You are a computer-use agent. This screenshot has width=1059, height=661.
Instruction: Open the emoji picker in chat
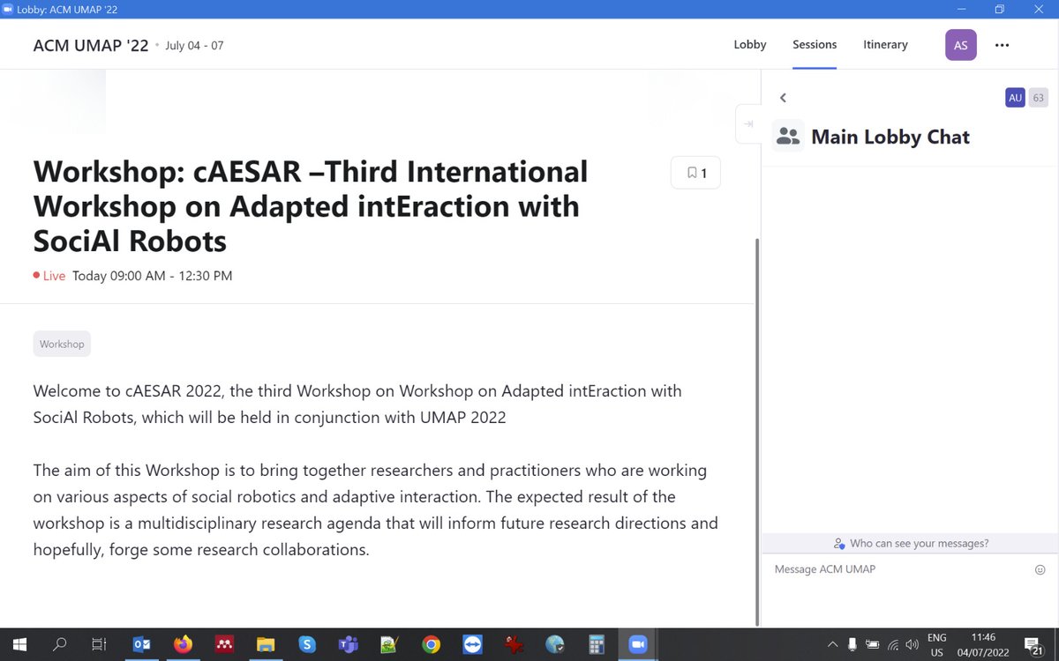pyautogui.click(x=1040, y=569)
